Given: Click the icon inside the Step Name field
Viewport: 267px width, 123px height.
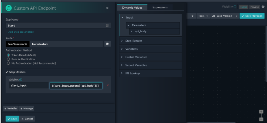Looking at the screenshot, I should click(107, 25).
